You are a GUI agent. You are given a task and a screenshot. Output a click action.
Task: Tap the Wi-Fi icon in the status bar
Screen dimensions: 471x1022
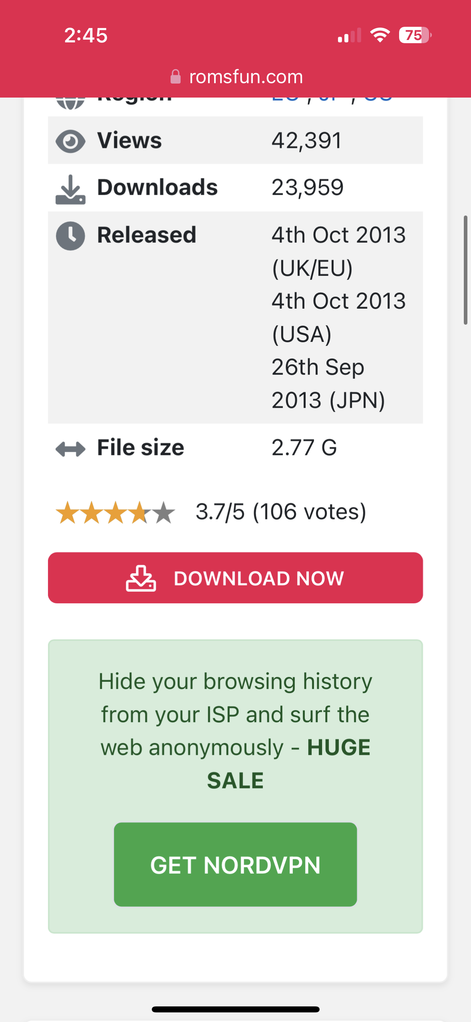click(380, 35)
